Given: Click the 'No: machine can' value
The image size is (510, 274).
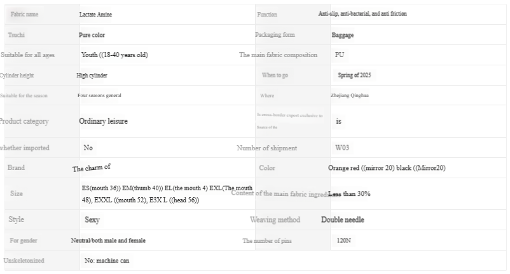Looking at the screenshot, I should pyautogui.click(x=107, y=261).
